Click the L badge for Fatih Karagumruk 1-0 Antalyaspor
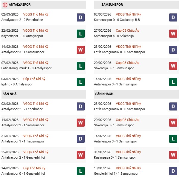The width and height of the screenshot is (179, 178). (81, 66)
